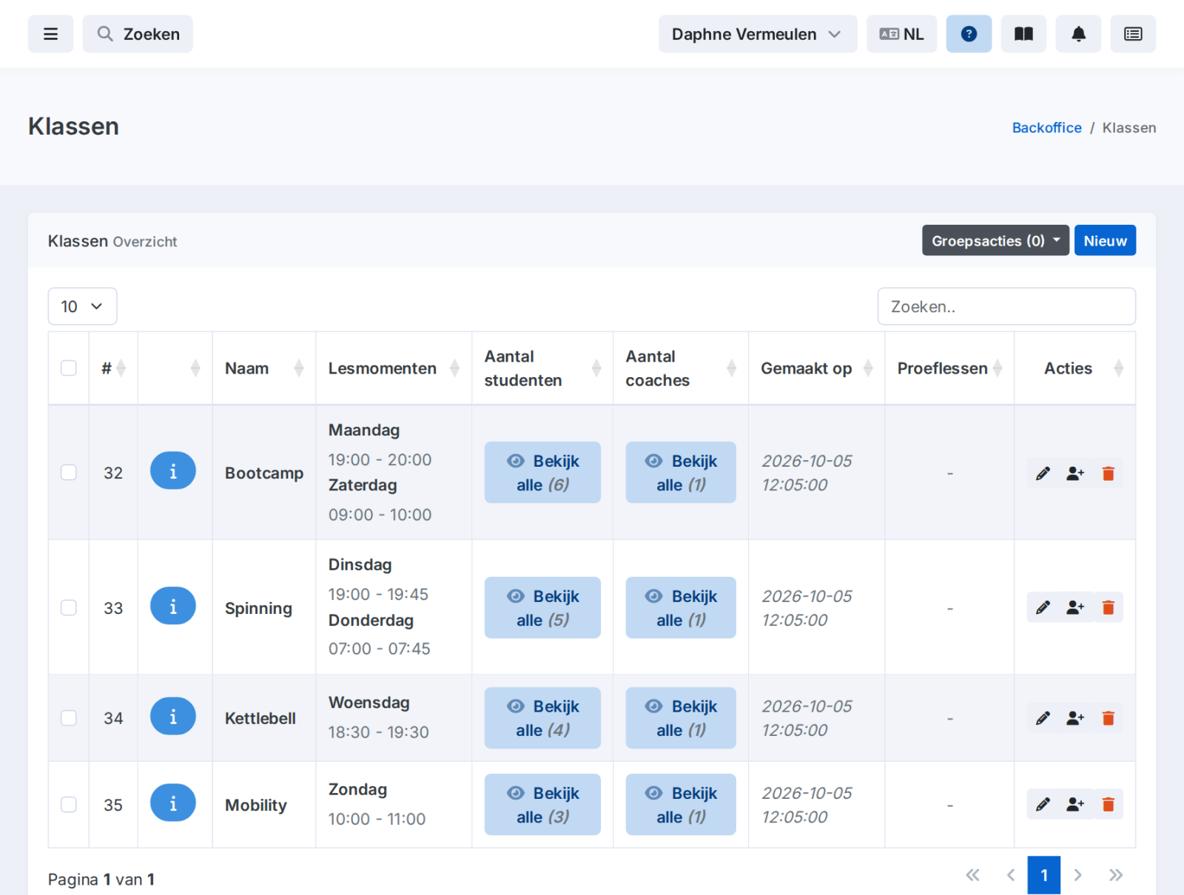View all coaches of Spinning

(681, 608)
